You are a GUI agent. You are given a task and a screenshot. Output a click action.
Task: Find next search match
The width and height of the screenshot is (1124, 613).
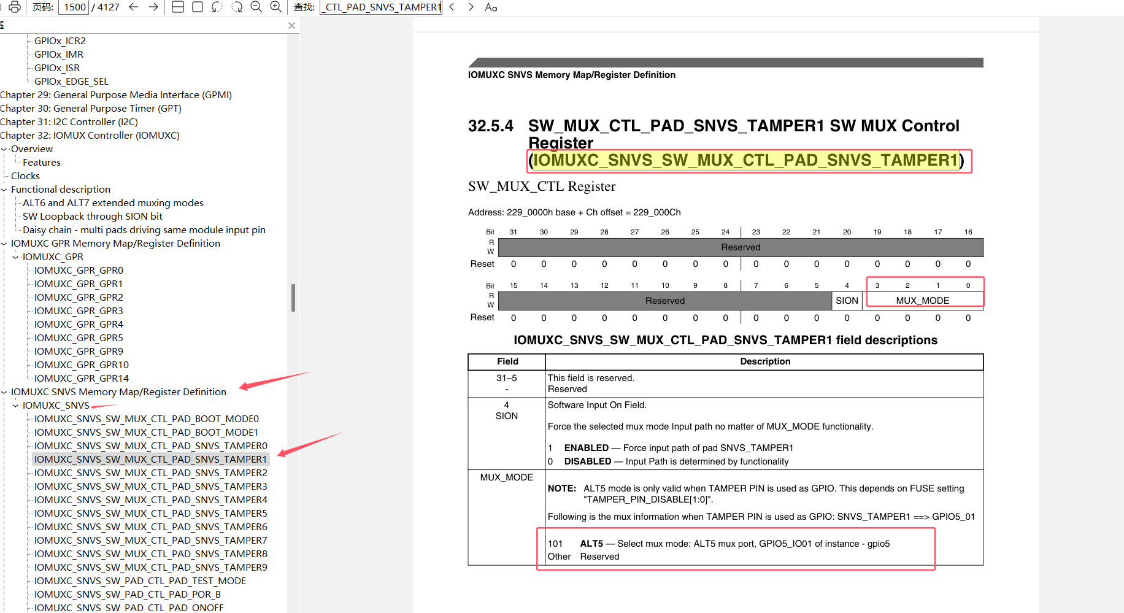click(x=471, y=7)
